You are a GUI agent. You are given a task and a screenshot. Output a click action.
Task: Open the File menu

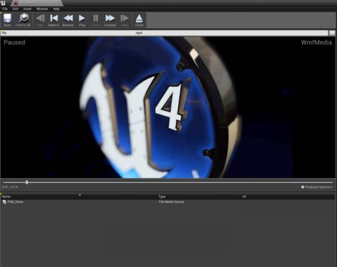[5, 9]
